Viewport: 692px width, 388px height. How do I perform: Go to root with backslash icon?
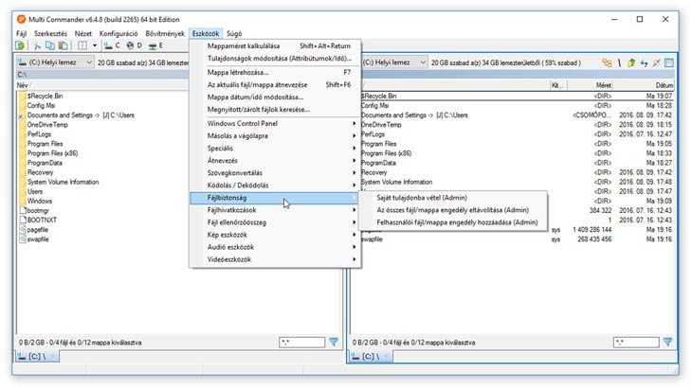(x=620, y=63)
